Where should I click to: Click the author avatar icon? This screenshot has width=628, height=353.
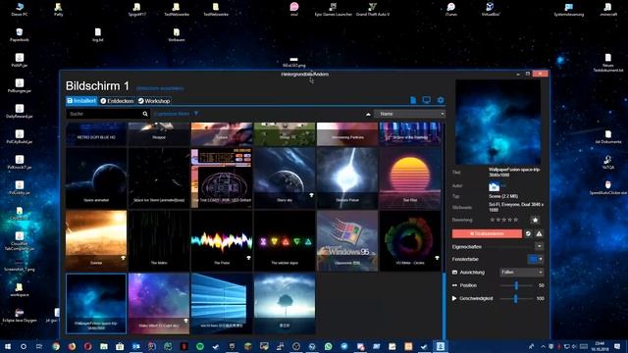(x=494, y=186)
